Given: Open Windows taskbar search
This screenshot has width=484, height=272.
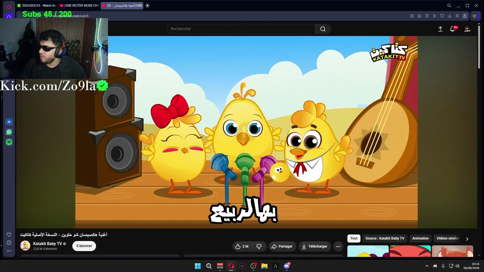Looking at the screenshot, I should [x=209, y=266].
